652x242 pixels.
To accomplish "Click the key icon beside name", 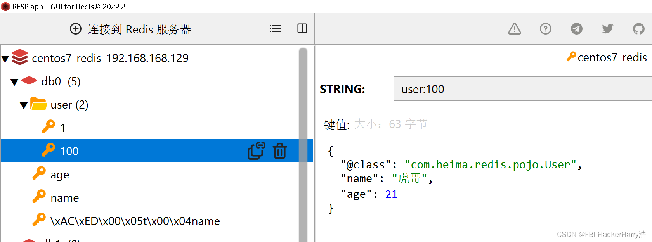I will (x=39, y=197).
